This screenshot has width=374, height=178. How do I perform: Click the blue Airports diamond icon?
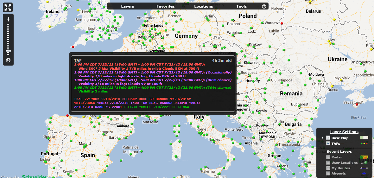pos(364,174)
